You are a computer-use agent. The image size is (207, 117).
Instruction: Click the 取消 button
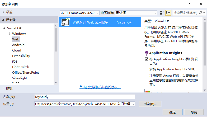coord(194,112)
